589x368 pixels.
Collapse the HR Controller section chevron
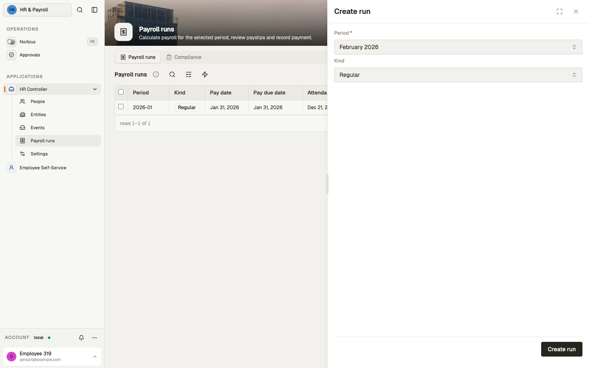(x=95, y=89)
